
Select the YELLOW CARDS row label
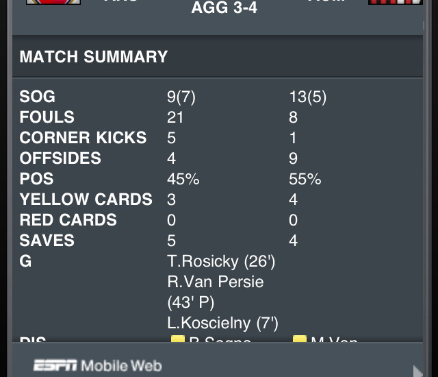pyautogui.click(x=86, y=199)
